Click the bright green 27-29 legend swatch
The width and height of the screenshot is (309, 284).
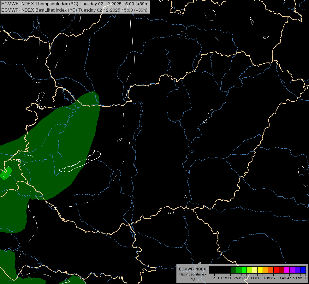point(244,270)
